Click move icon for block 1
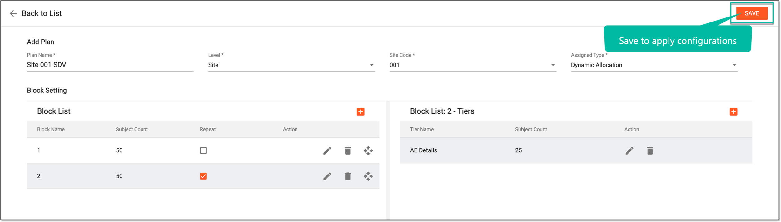Image resolution: width=781 pixels, height=222 pixels. [x=368, y=151]
